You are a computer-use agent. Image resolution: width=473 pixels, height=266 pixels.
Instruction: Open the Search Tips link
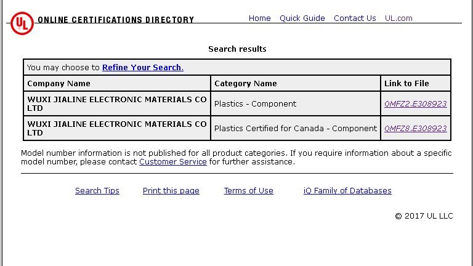97,191
